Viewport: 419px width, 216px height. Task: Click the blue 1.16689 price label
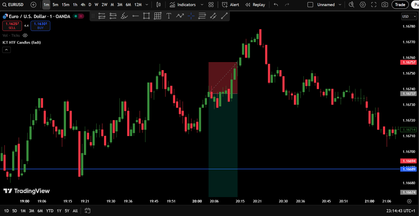(409, 169)
